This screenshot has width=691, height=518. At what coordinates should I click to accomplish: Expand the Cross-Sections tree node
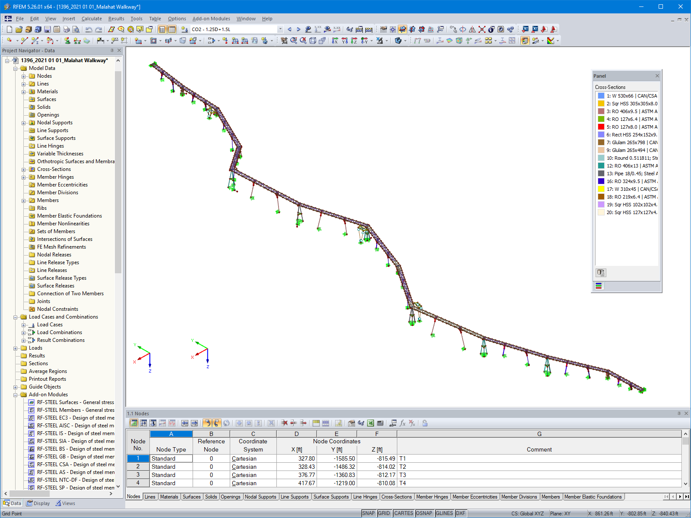[x=24, y=169]
